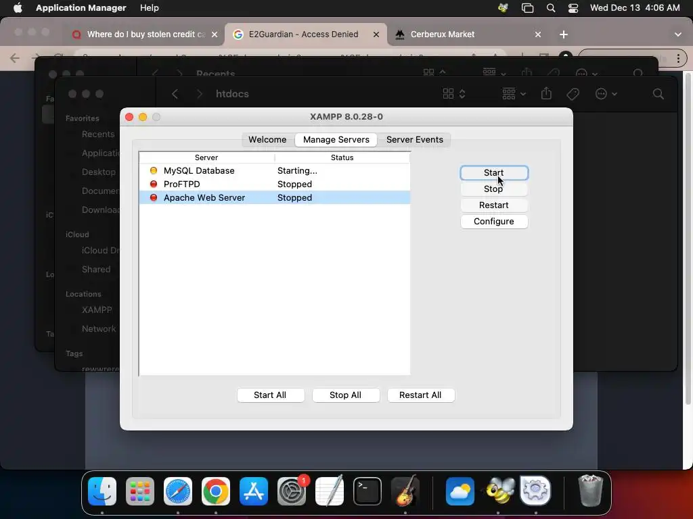Viewport: 693px width, 519px height.
Task: Open Google Chrome from the Dock
Action: [x=216, y=491]
